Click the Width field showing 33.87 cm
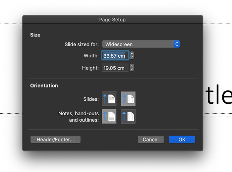 (x=115, y=55)
